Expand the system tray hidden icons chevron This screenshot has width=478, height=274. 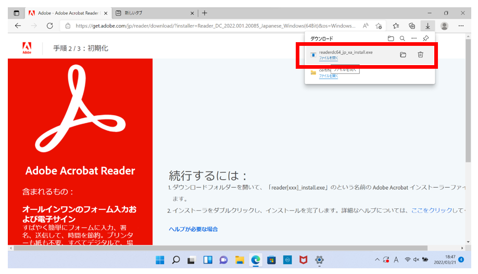click(x=377, y=259)
